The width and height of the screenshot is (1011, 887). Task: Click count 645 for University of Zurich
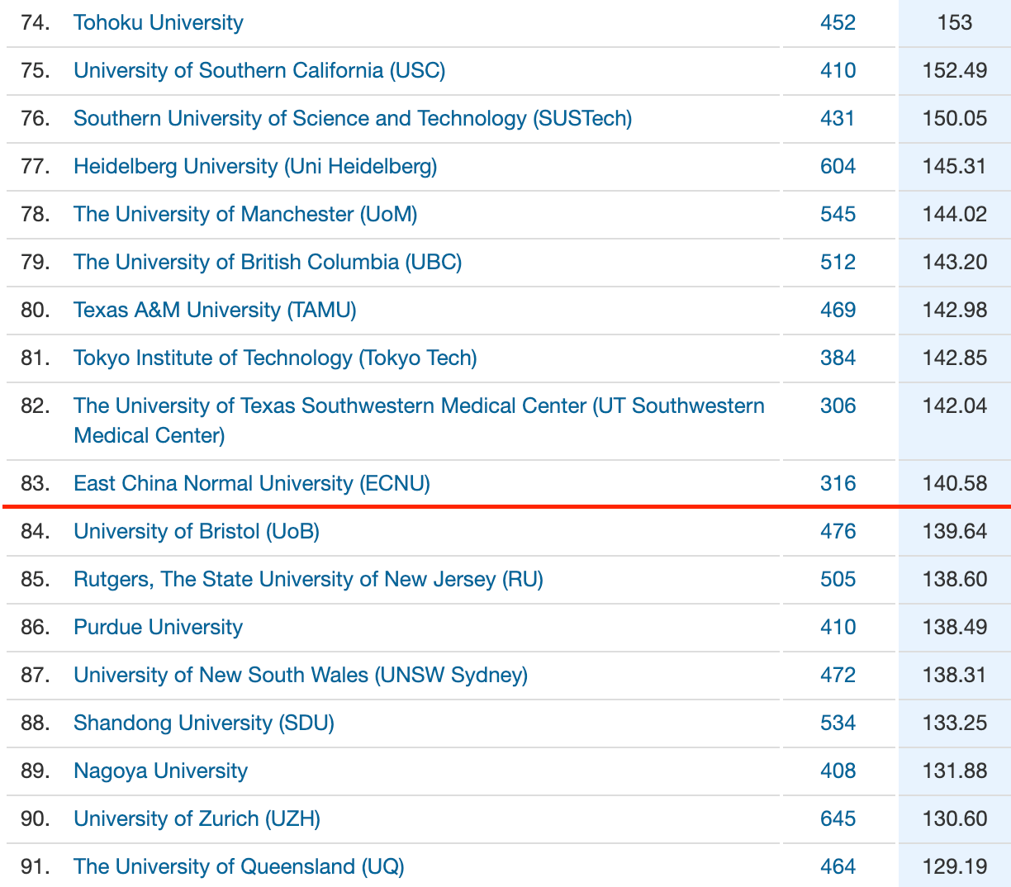(x=838, y=818)
